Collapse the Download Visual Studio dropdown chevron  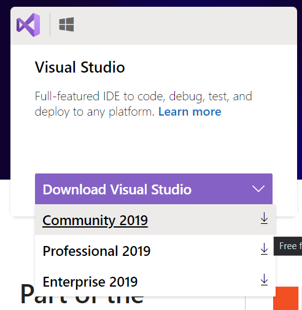click(x=258, y=189)
